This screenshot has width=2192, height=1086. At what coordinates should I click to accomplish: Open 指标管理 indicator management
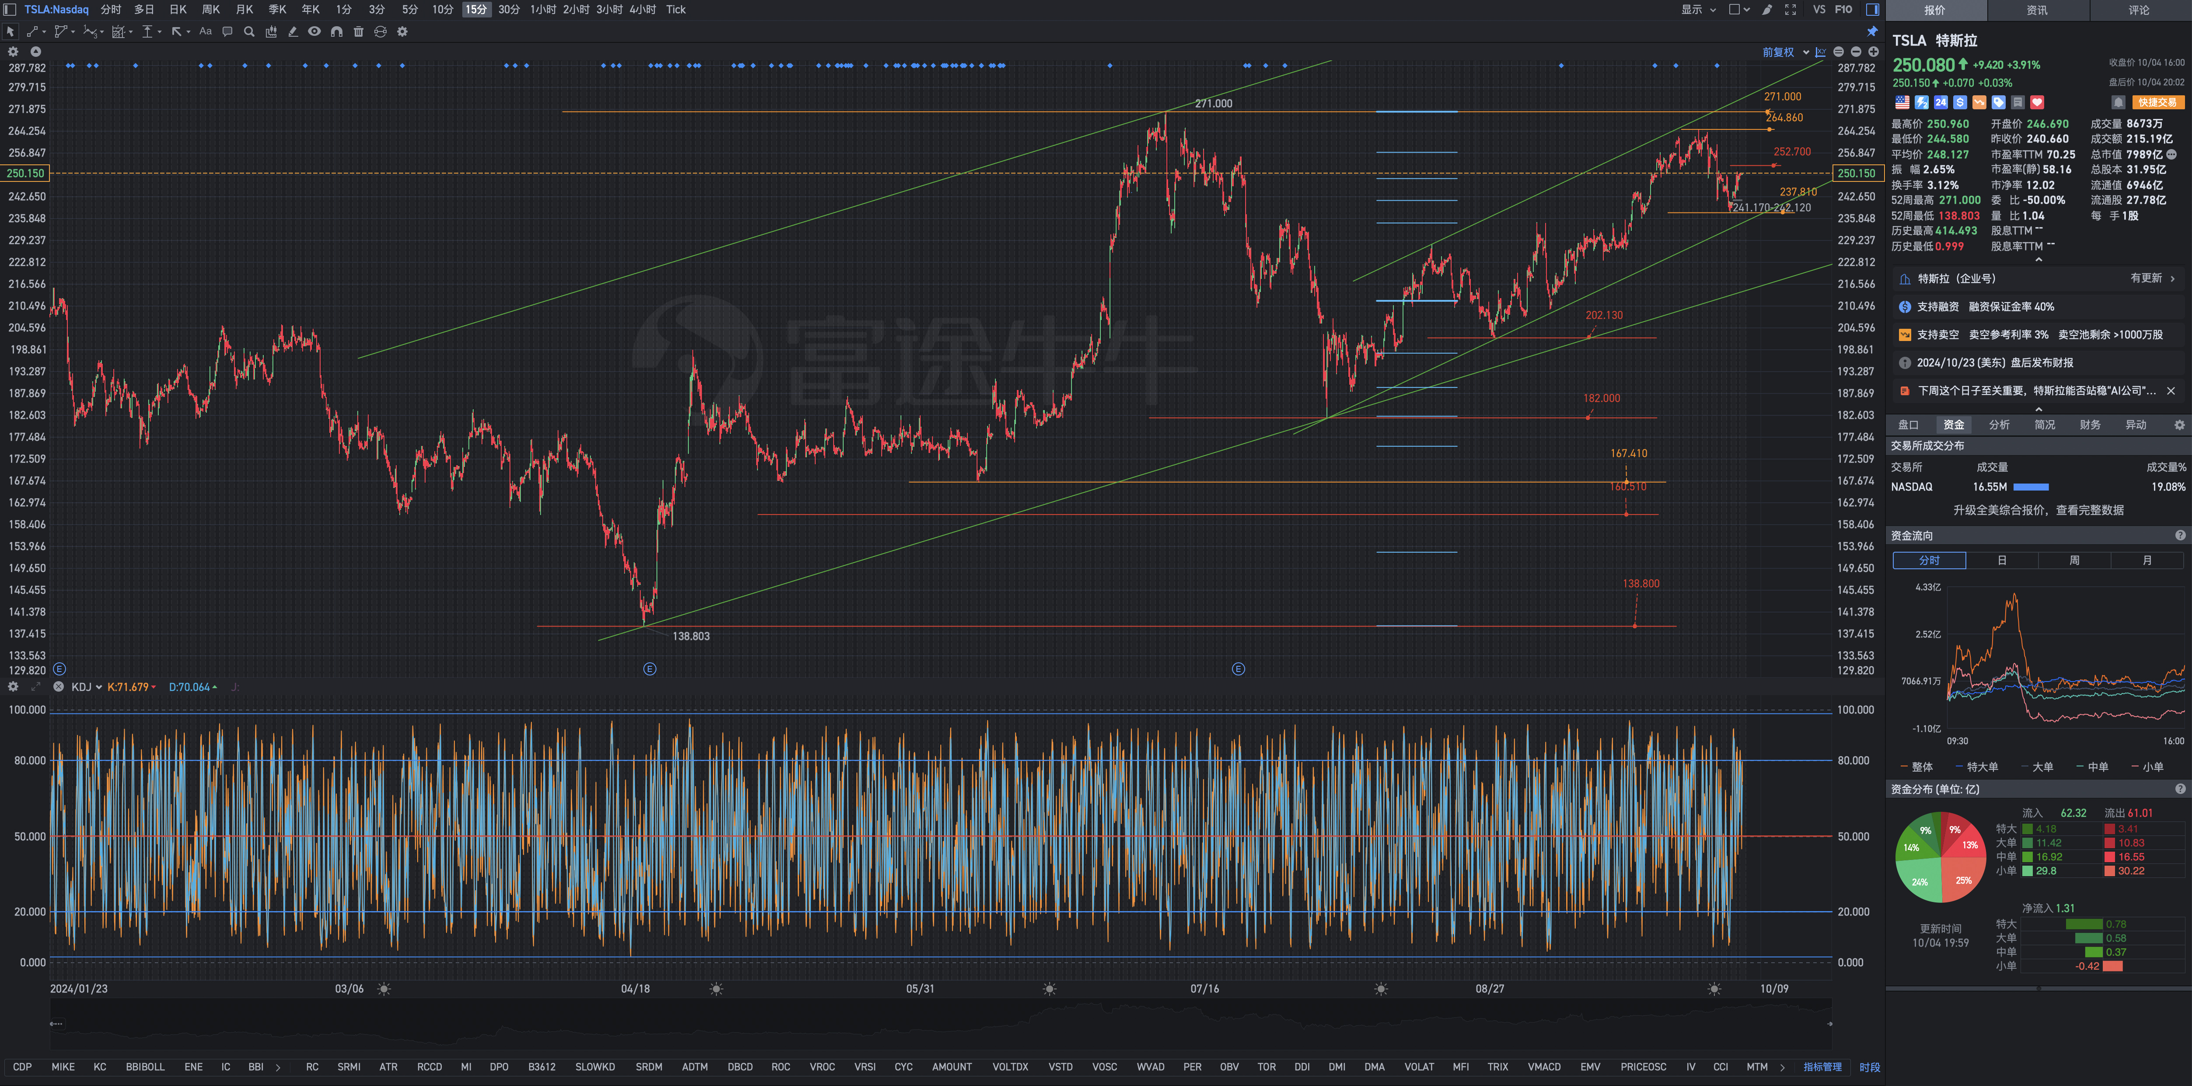[1822, 1066]
